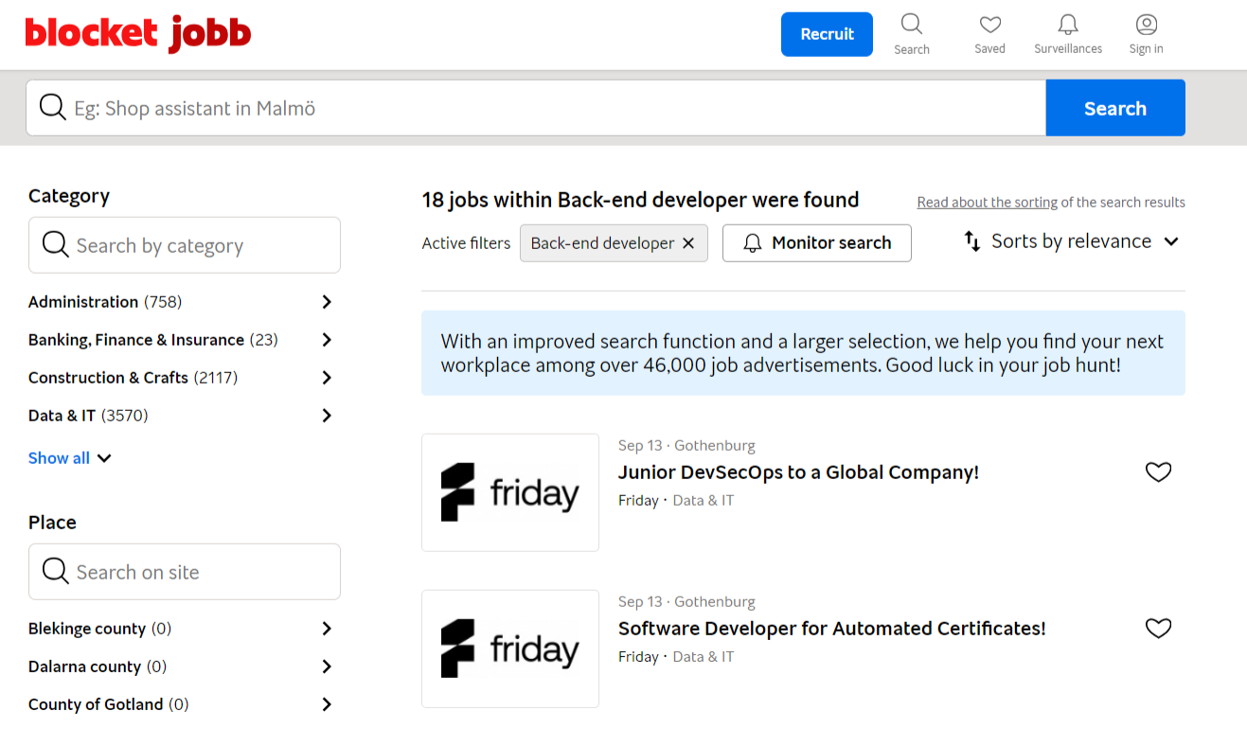The height and width of the screenshot is (729, 1247).
Task: Click magnifier icon in main search bar
Action: [x=53, y=108]
